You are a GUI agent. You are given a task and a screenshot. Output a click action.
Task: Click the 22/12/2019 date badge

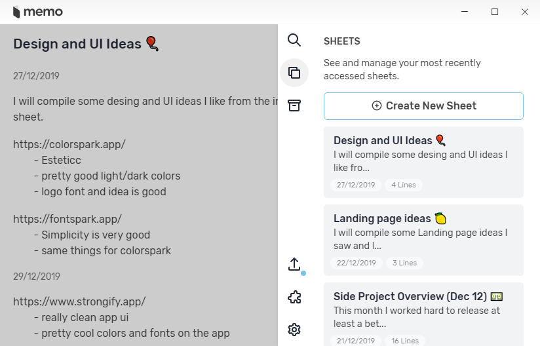[357, 263]
